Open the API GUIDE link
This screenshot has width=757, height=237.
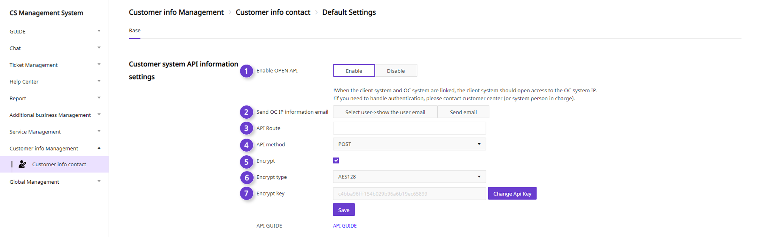pyautogui.click(x=345, y=226)
